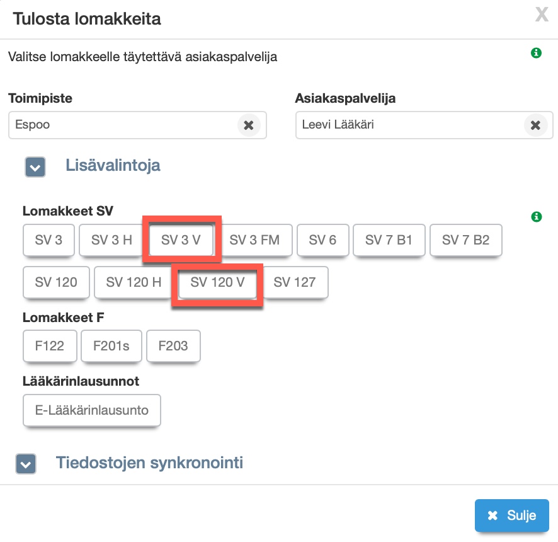Image resolution: width=558 pixels, height=542 pixels.
Task: Close the Tulosta lomakkeita dialog with X
Action: pyautogui.click(x=542, y=15)
